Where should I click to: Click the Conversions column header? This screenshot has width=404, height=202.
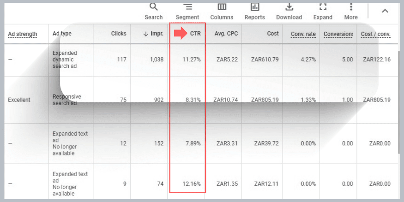[338, 34]
